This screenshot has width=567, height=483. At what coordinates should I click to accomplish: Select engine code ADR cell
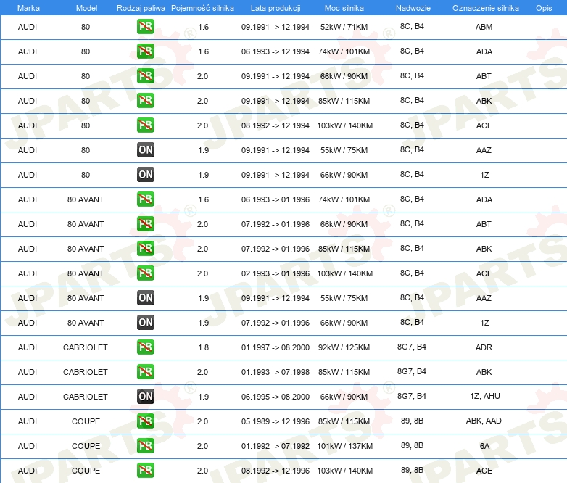(x=484, y=347)
